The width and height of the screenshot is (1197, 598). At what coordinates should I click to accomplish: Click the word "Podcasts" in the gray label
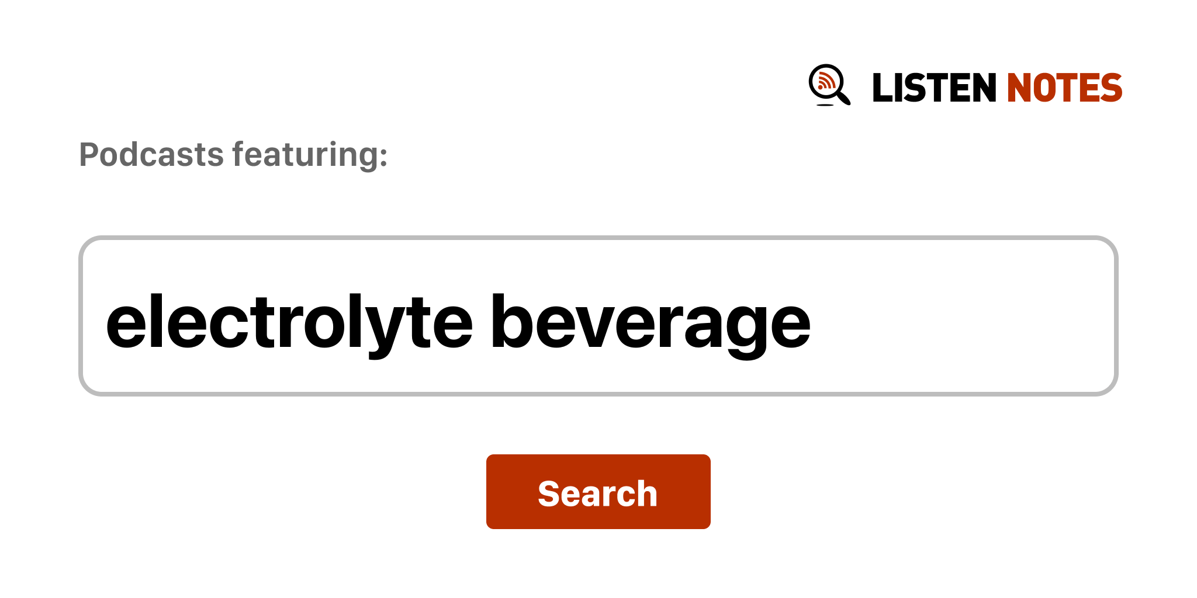(x=151, y=155)
